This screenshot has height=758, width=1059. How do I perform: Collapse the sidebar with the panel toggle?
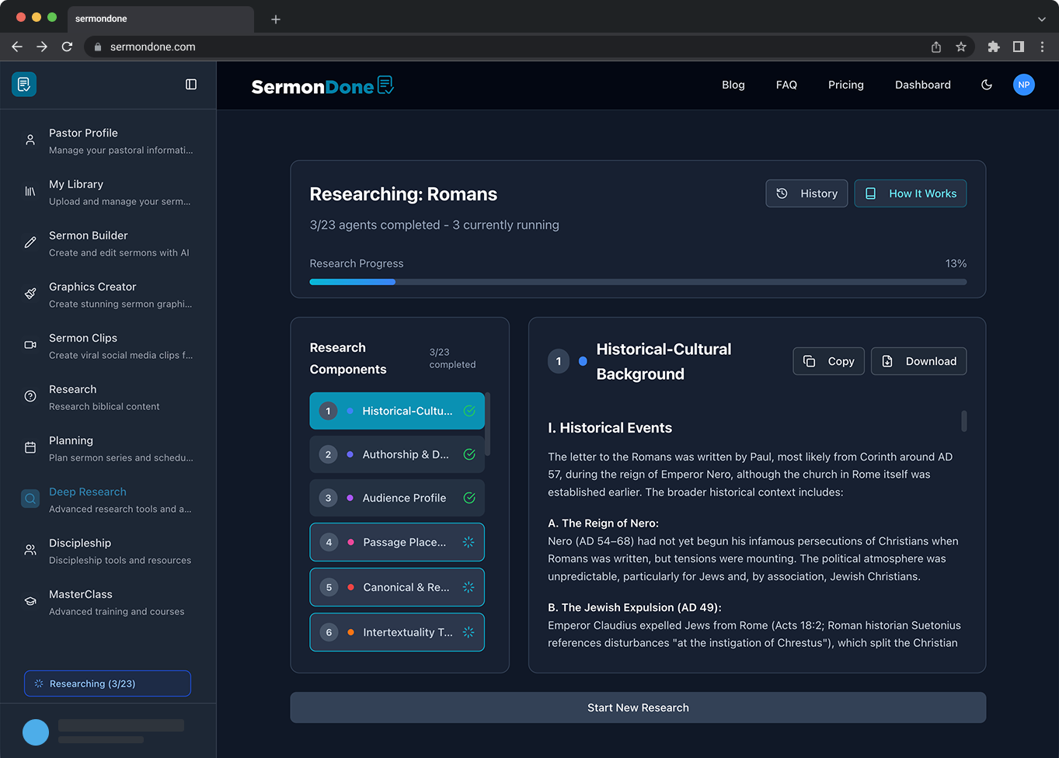tap(191, 84)
